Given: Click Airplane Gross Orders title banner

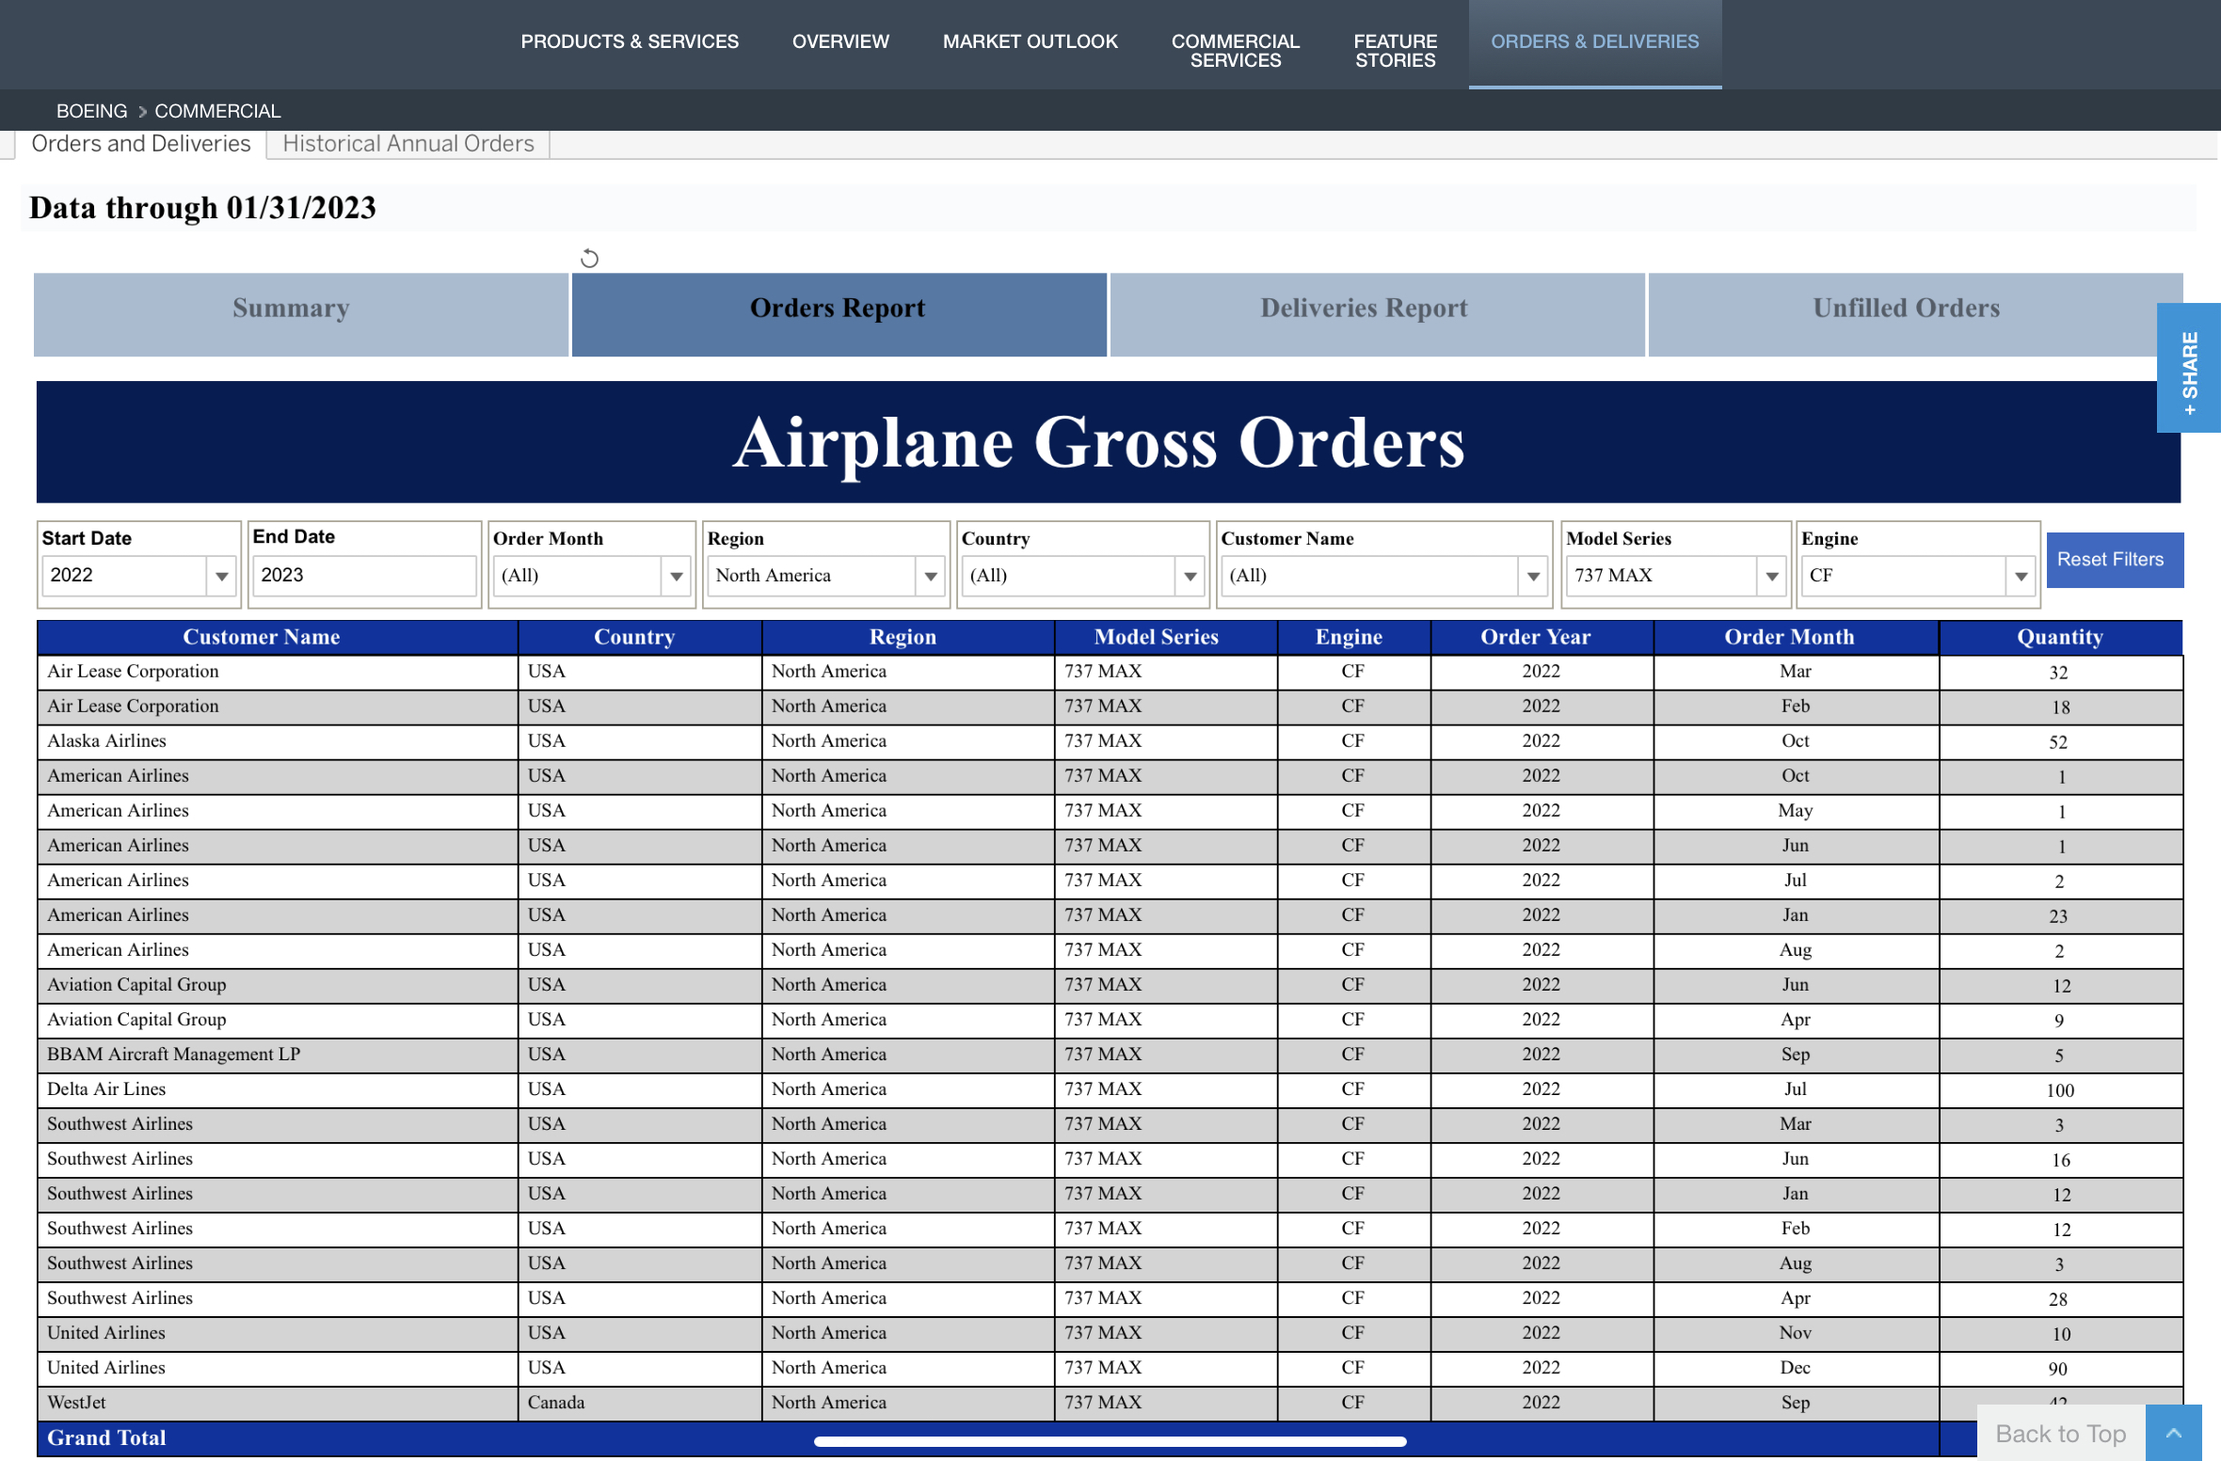Looking at the screenshot, I should [x=1109, y=442].
